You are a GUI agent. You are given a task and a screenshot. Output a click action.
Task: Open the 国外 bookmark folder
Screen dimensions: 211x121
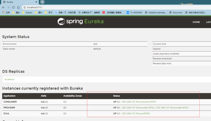pos(39,13)
